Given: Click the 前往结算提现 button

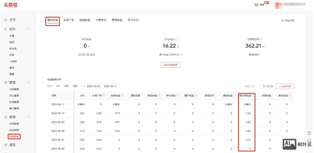Looking at the screenshot, I should [171, 65].
